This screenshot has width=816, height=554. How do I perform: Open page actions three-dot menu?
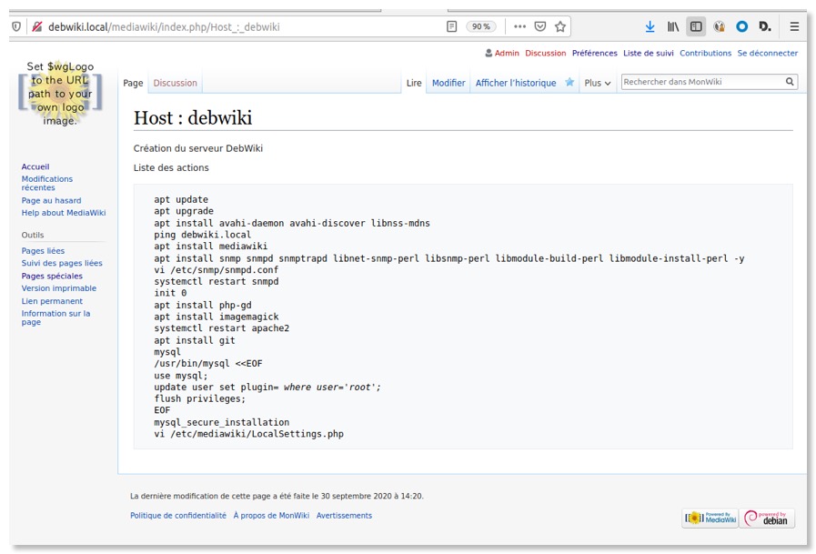(519, 27)
